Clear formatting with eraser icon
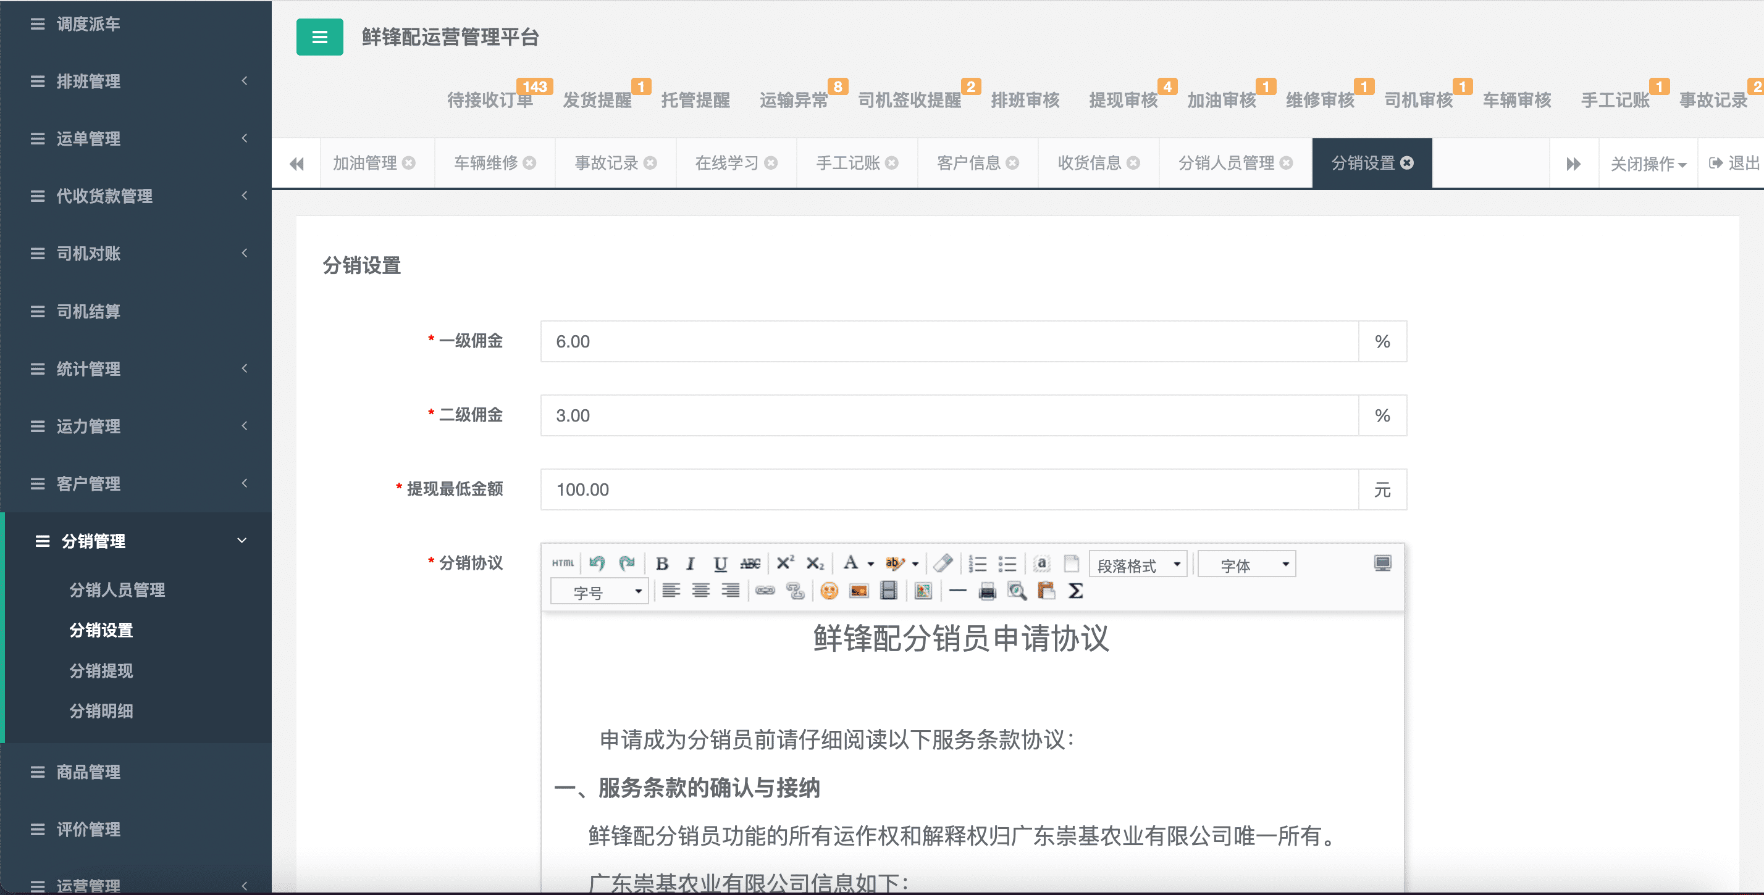1764x895 pixels. pos(943,563)
